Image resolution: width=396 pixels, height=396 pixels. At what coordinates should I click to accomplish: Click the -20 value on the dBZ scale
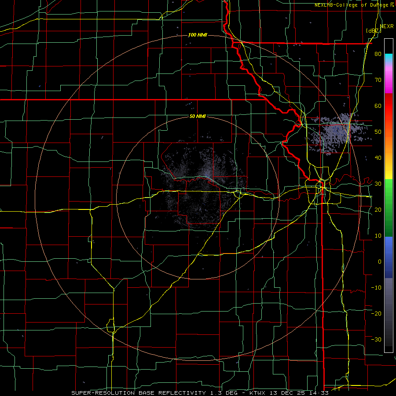coord(376,313)
